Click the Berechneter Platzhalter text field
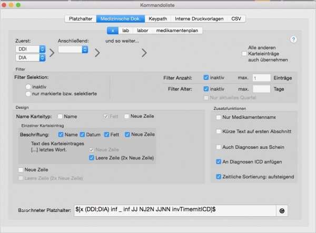The width and height of the screenshot is (316, 233). pos(175,211)
